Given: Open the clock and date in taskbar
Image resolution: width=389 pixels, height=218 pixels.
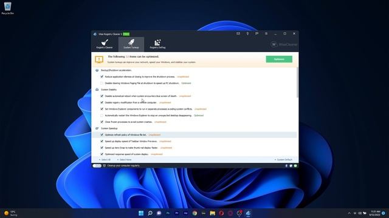Looking at the screenshot, I should pos(374,213).
